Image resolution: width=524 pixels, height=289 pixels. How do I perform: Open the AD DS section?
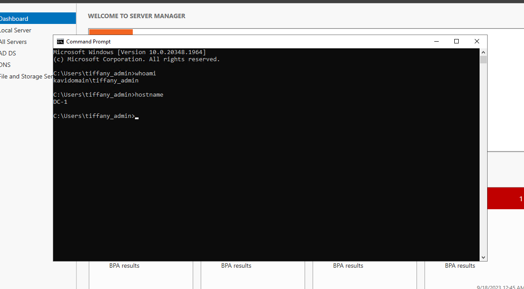[x=8, y=53]
